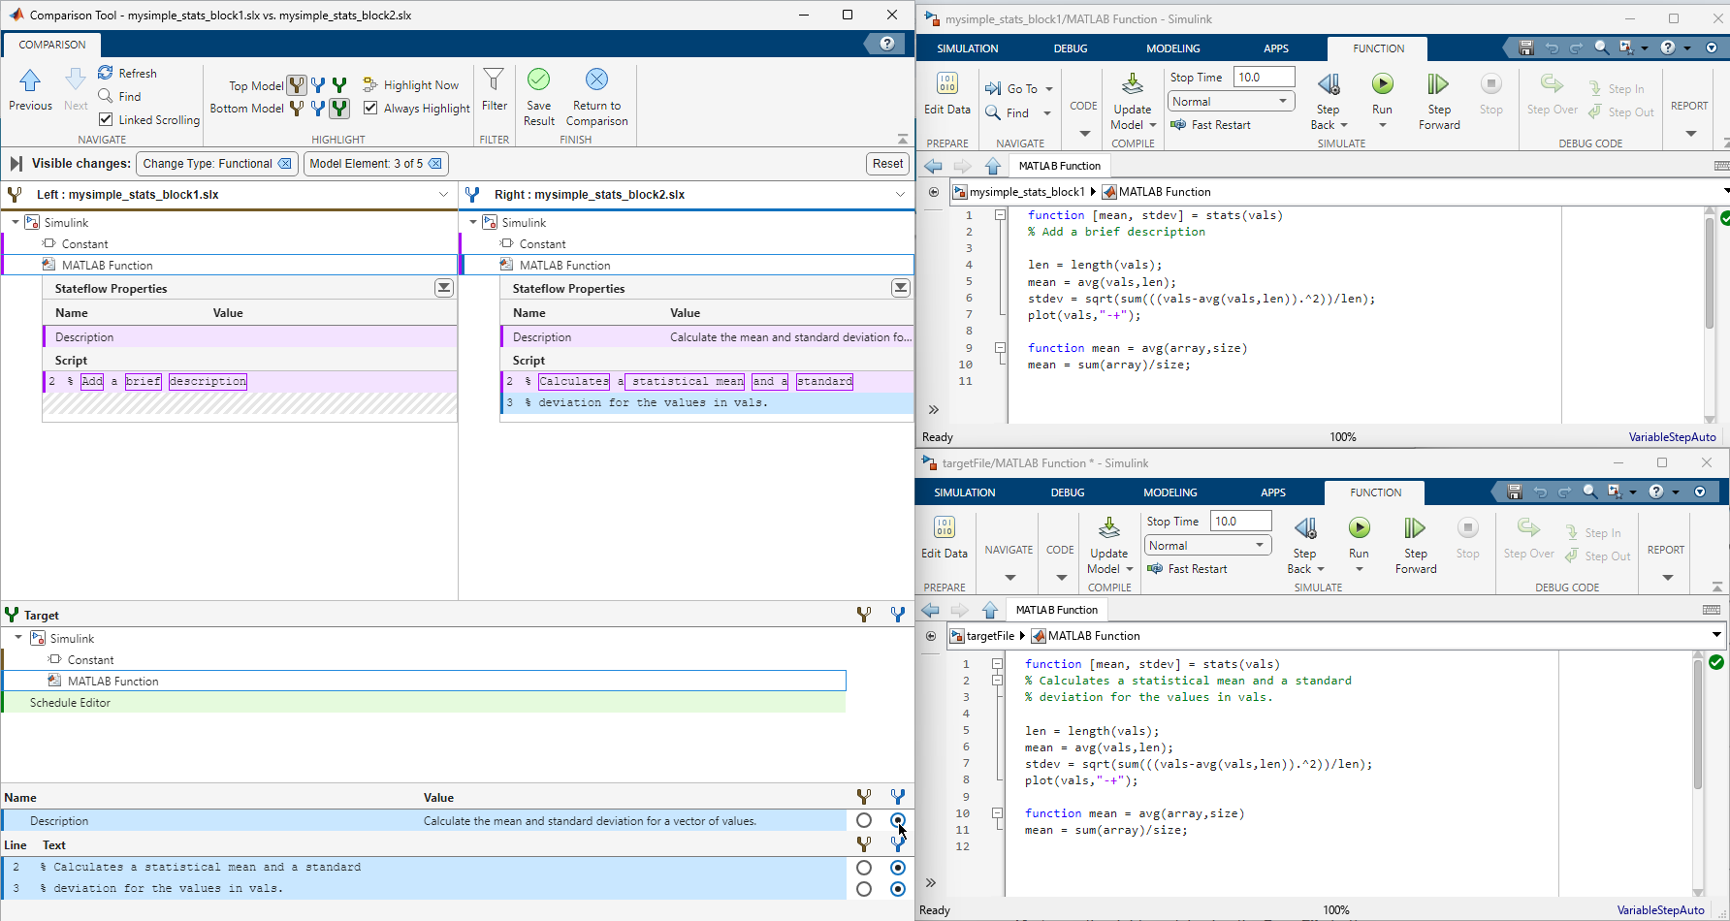Click Run in the targetFile Simulink window
The height and width of the screenshot is (921, 1730).
[x=1359, y=528]
